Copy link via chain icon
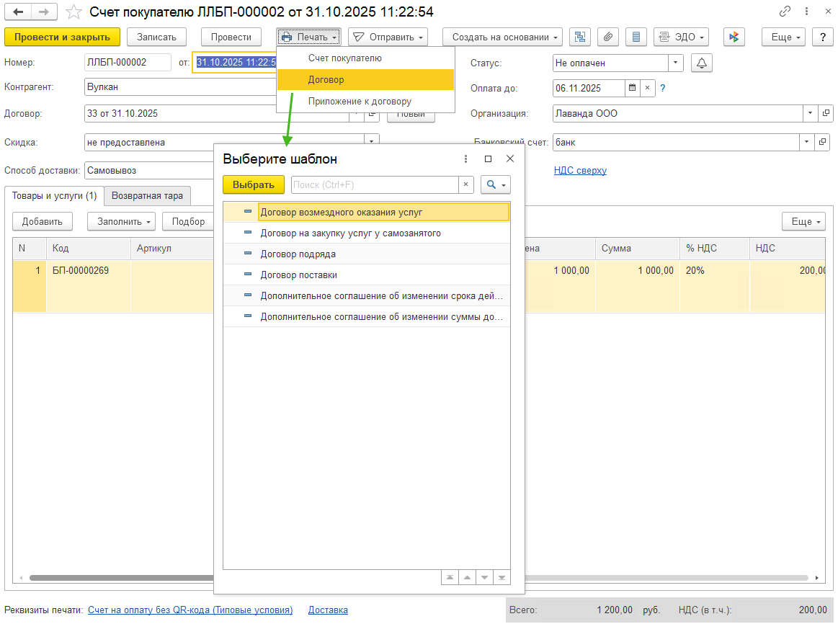This screenshot has height=624, width=838. 785,12
